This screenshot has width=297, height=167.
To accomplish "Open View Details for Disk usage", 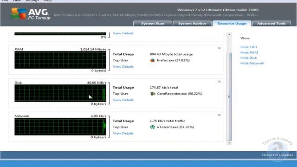I will (x=123, y=100).
